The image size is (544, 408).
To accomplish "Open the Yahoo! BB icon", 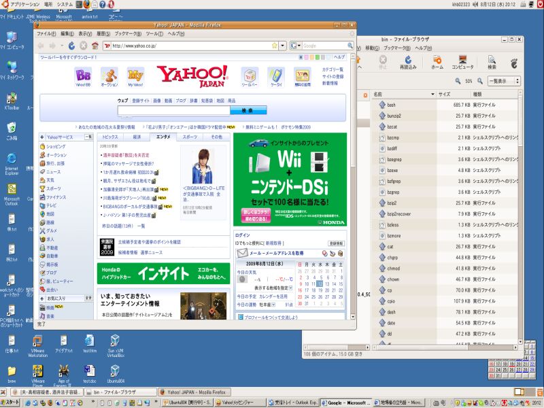I will (x=83, y=77).
